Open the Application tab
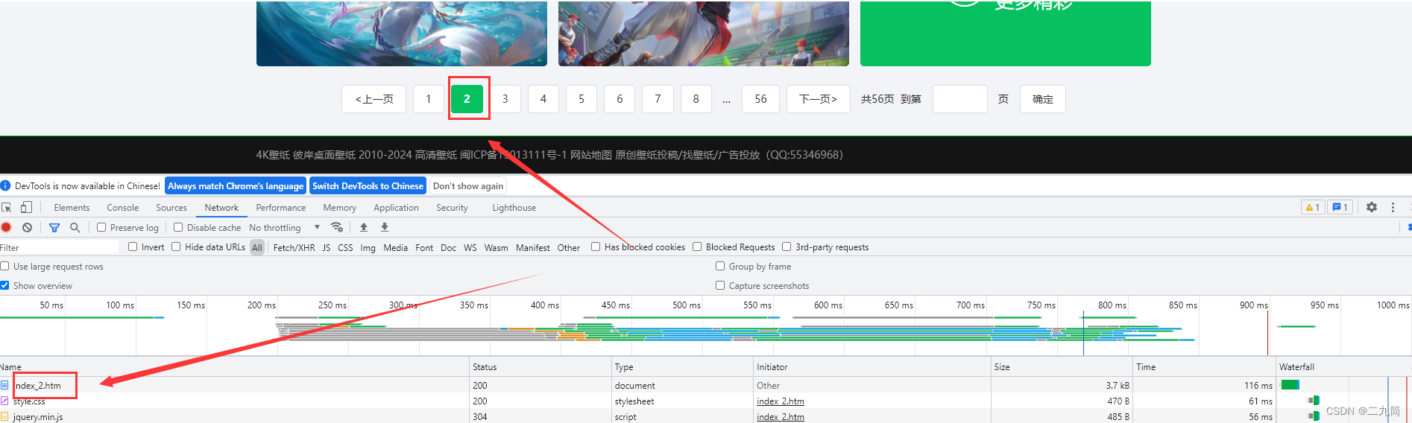The height and width of the screenshot is (423, 1412). pos(396,208)
